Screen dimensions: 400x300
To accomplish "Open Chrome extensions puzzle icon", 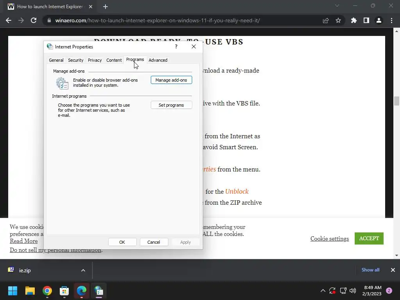I will (354, 20).
